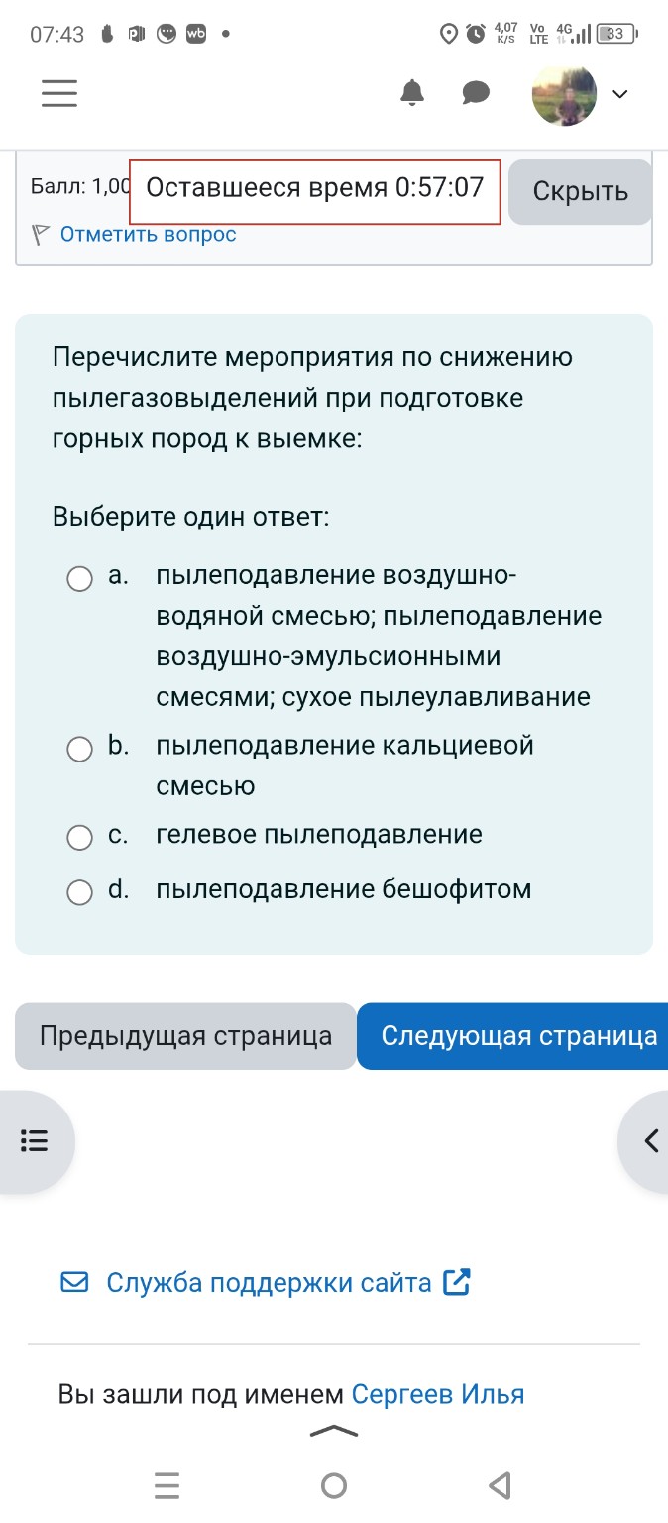
Task: Select answer b, calcium mixture dust suppression
Action: pos(79,750)
